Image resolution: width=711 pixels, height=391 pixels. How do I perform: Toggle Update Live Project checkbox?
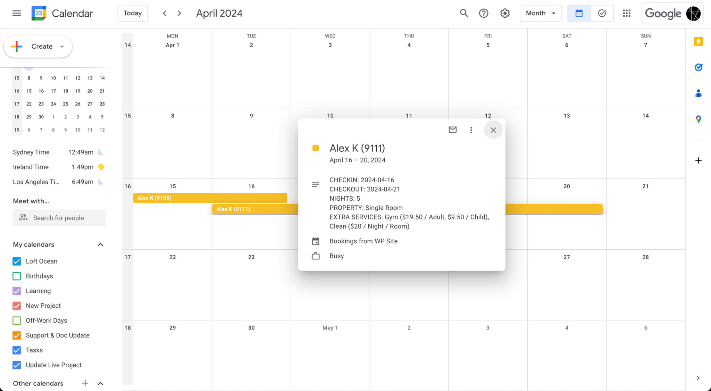pyautogui.click(x=17, y=365)
